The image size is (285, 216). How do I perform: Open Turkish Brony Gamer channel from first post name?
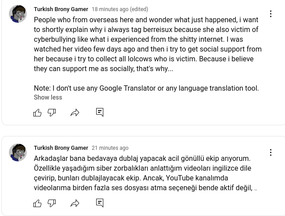click(x=61, y=9)
